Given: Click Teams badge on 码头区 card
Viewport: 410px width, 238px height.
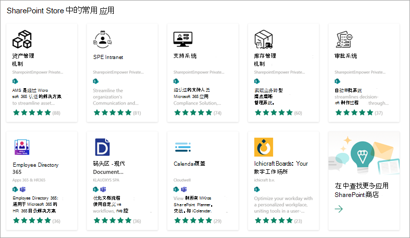Looking at the screenshot, I should point(104,189).
